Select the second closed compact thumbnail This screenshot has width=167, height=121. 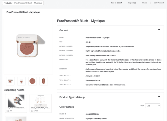click(x=21, y=81)
